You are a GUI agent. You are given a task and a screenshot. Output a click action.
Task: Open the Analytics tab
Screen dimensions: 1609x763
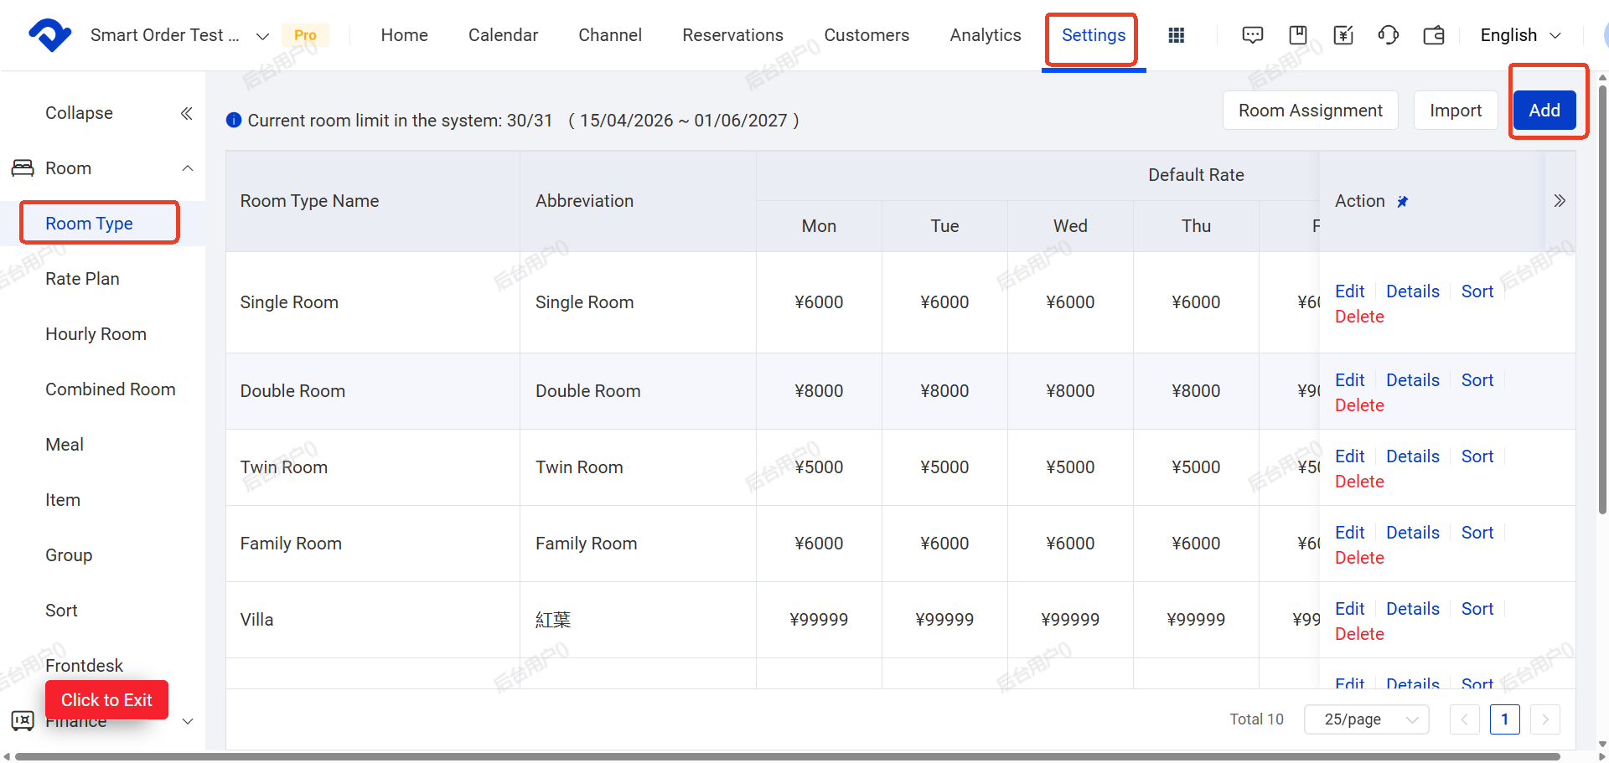coord(986,35)
